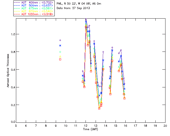Click the isolated green diamond marker near 9.4 GMT

pyautogui.click(x=60, y=52)
